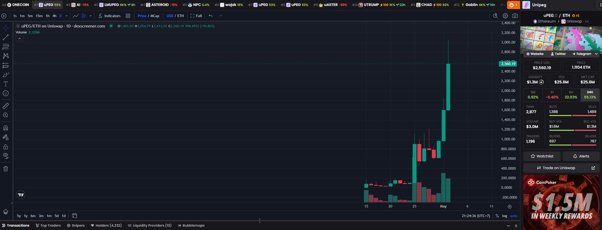The height and width of the screenshot is (230, 602).
Task: Set up price Alerts
Action: tap(581, 156)
